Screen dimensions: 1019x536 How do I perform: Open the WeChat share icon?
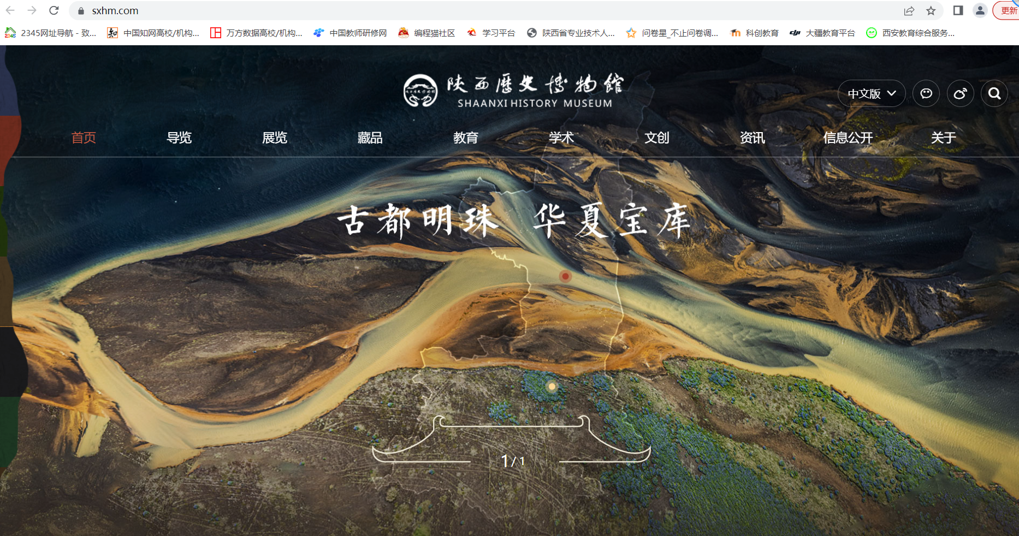[x=926, y=93]
